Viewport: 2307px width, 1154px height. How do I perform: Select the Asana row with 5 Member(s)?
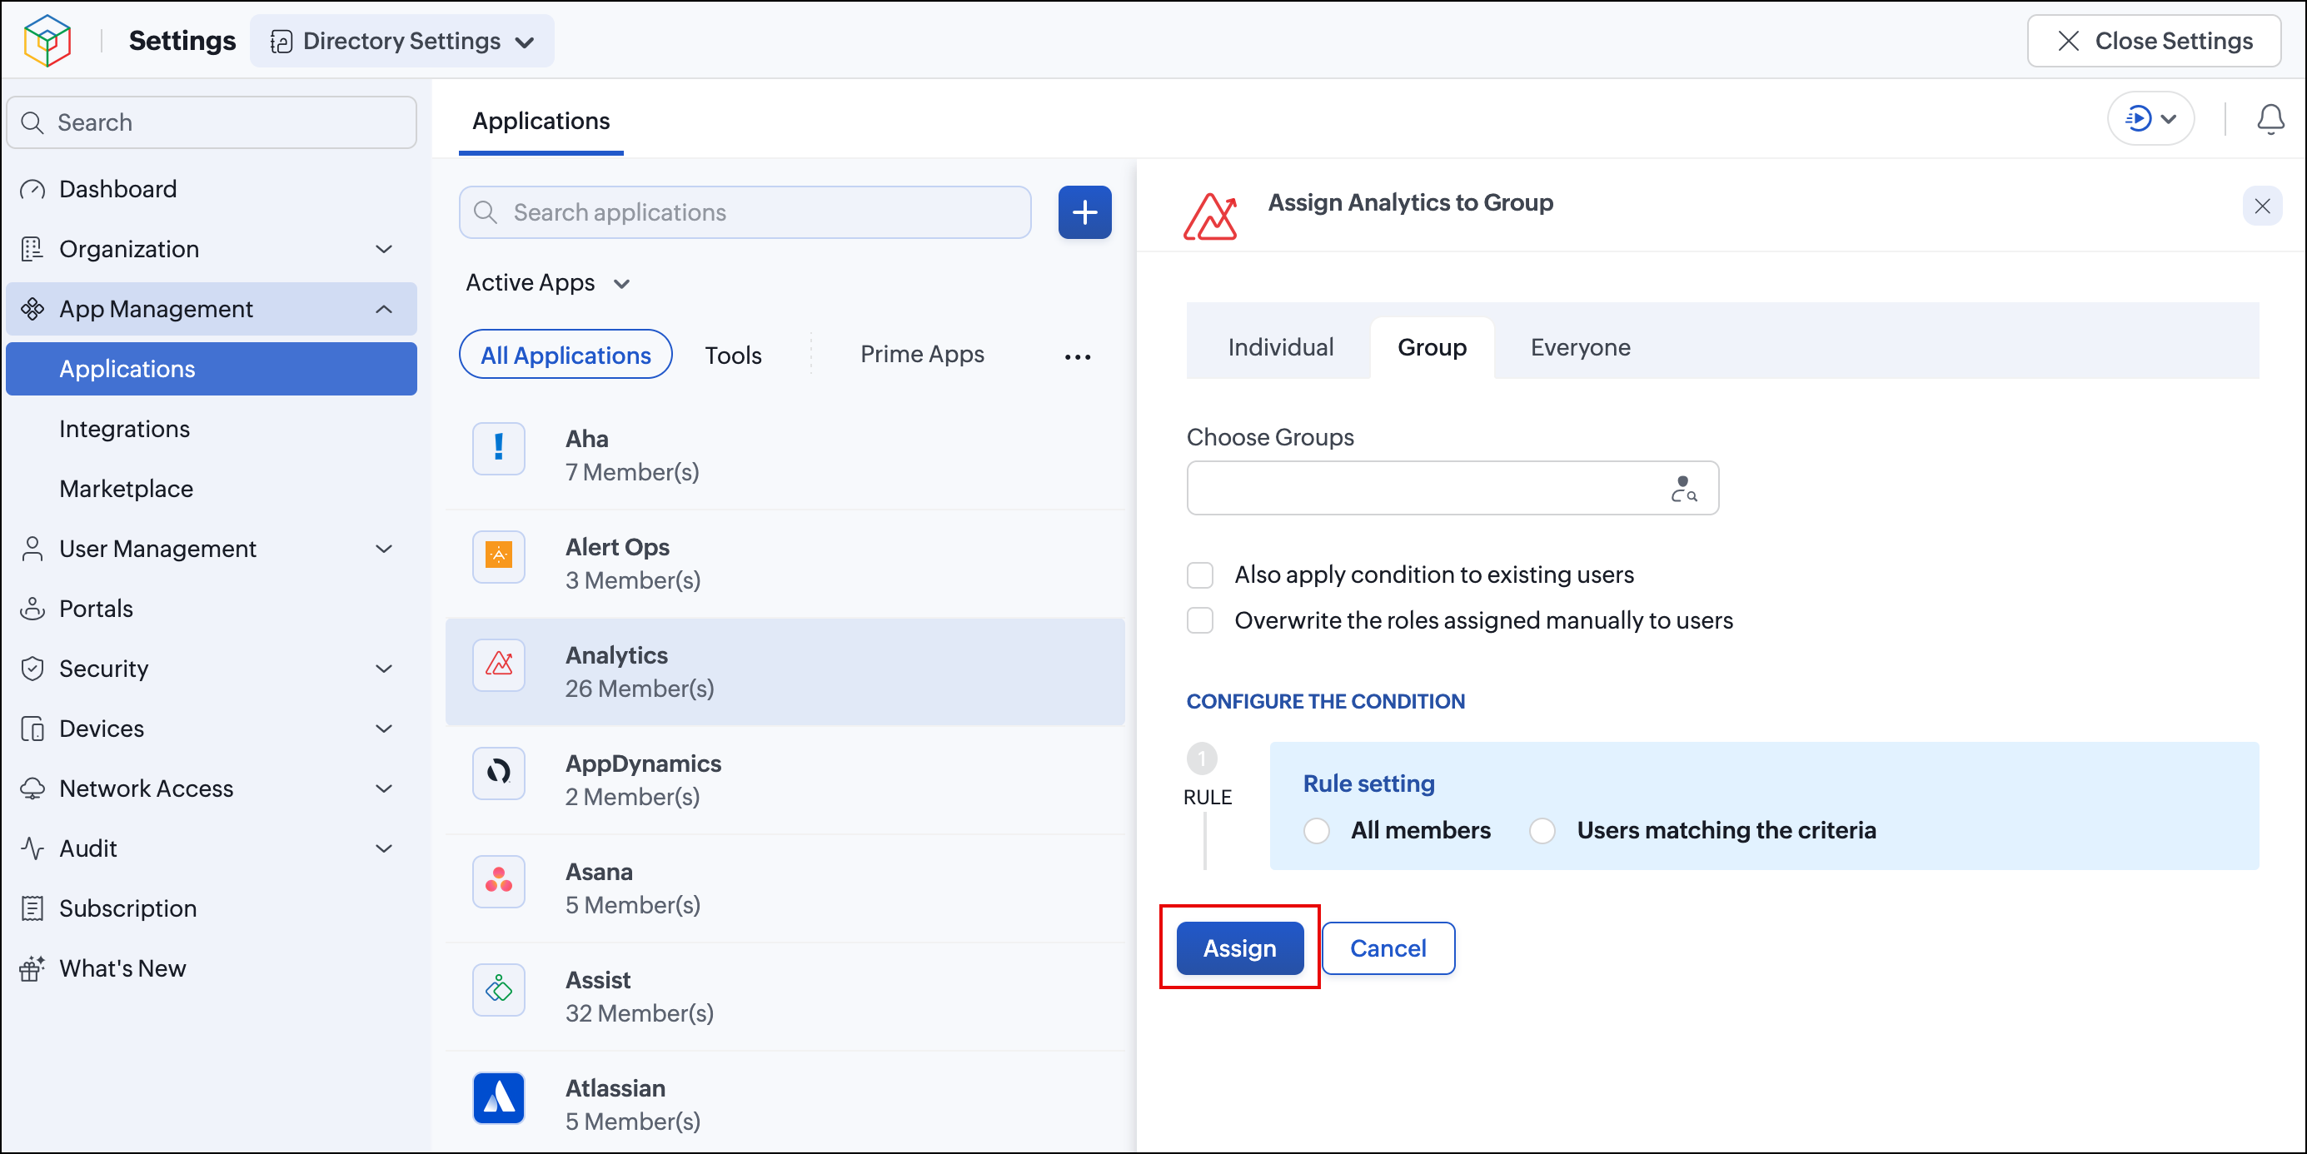[x=785, y=888]
